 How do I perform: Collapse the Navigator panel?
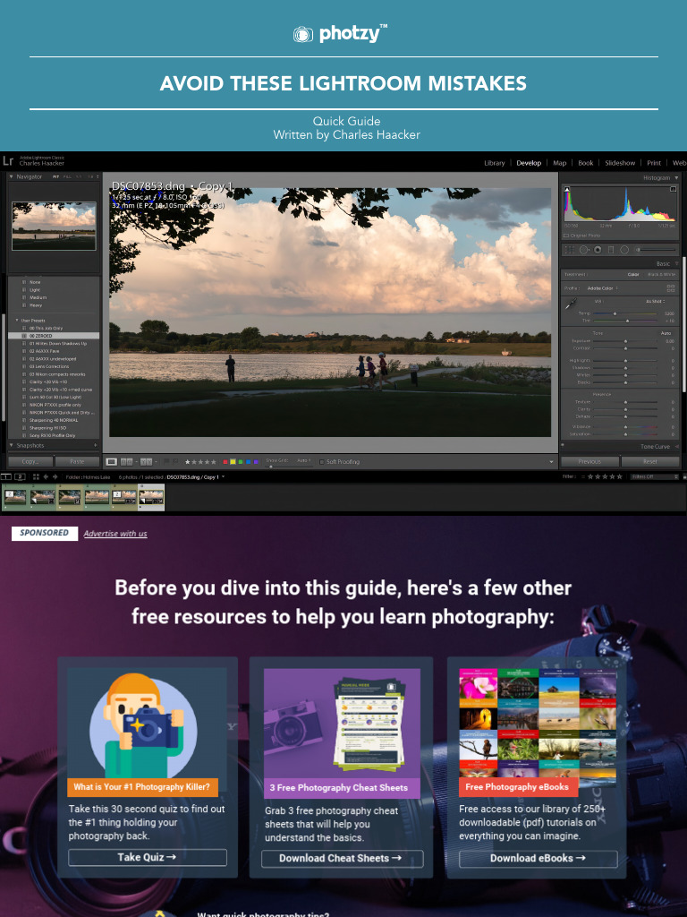point(11,176)
